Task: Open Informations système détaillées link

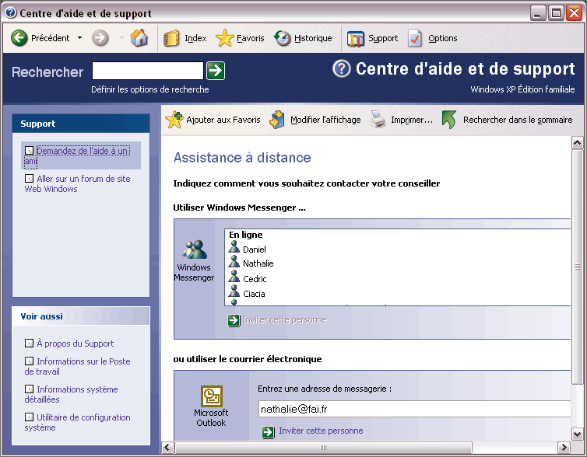Action: tap(71, 395)
